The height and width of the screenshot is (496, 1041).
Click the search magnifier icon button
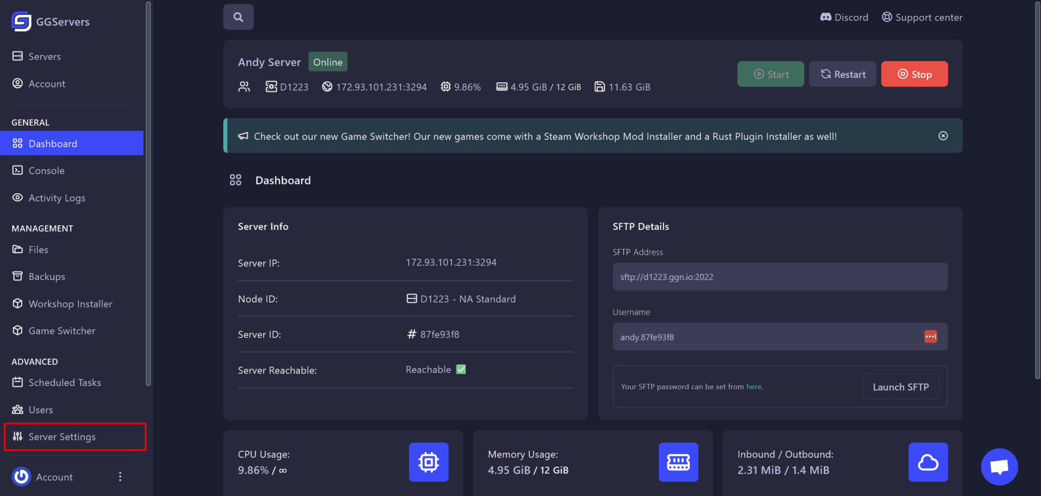[x=238, y=17]
